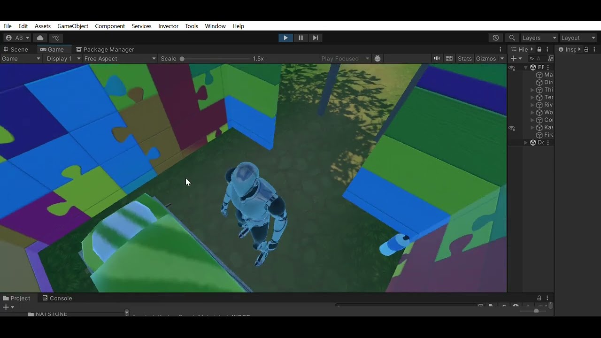Toggle the Inspector panel lock
The image size is (601, 338).
(586, 49)
